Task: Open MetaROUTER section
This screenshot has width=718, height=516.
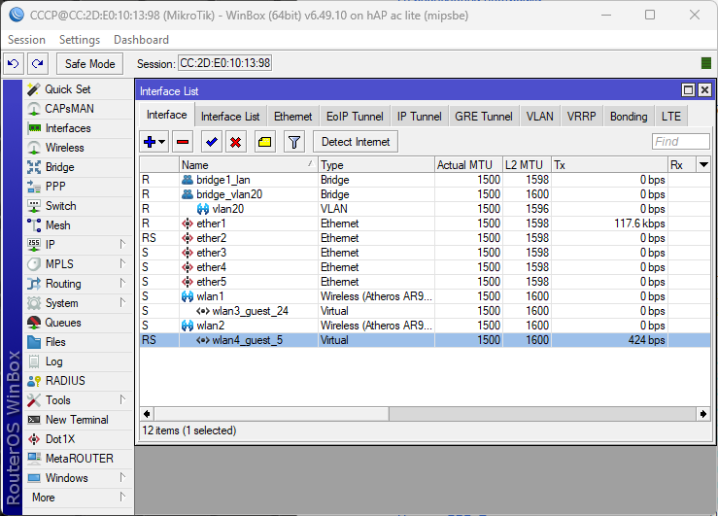Action: pos(78,459)
